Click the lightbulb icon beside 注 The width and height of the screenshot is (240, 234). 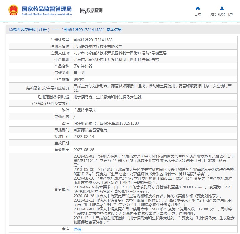64,230
